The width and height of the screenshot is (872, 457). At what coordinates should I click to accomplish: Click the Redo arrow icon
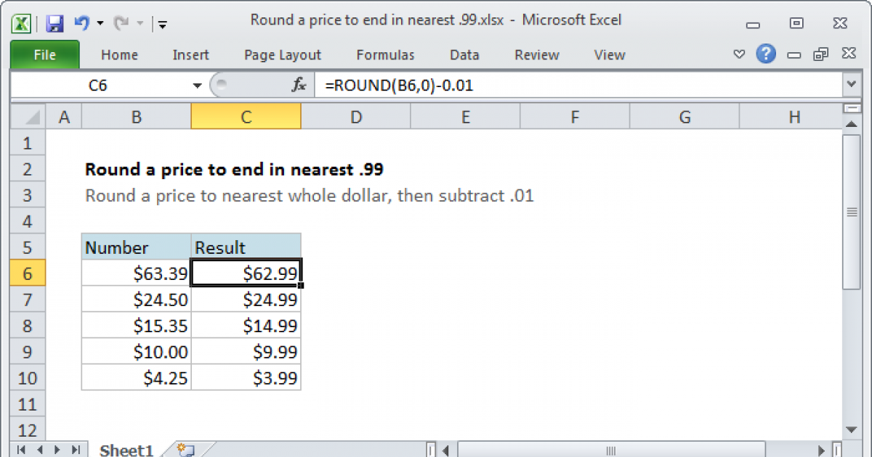120,23
